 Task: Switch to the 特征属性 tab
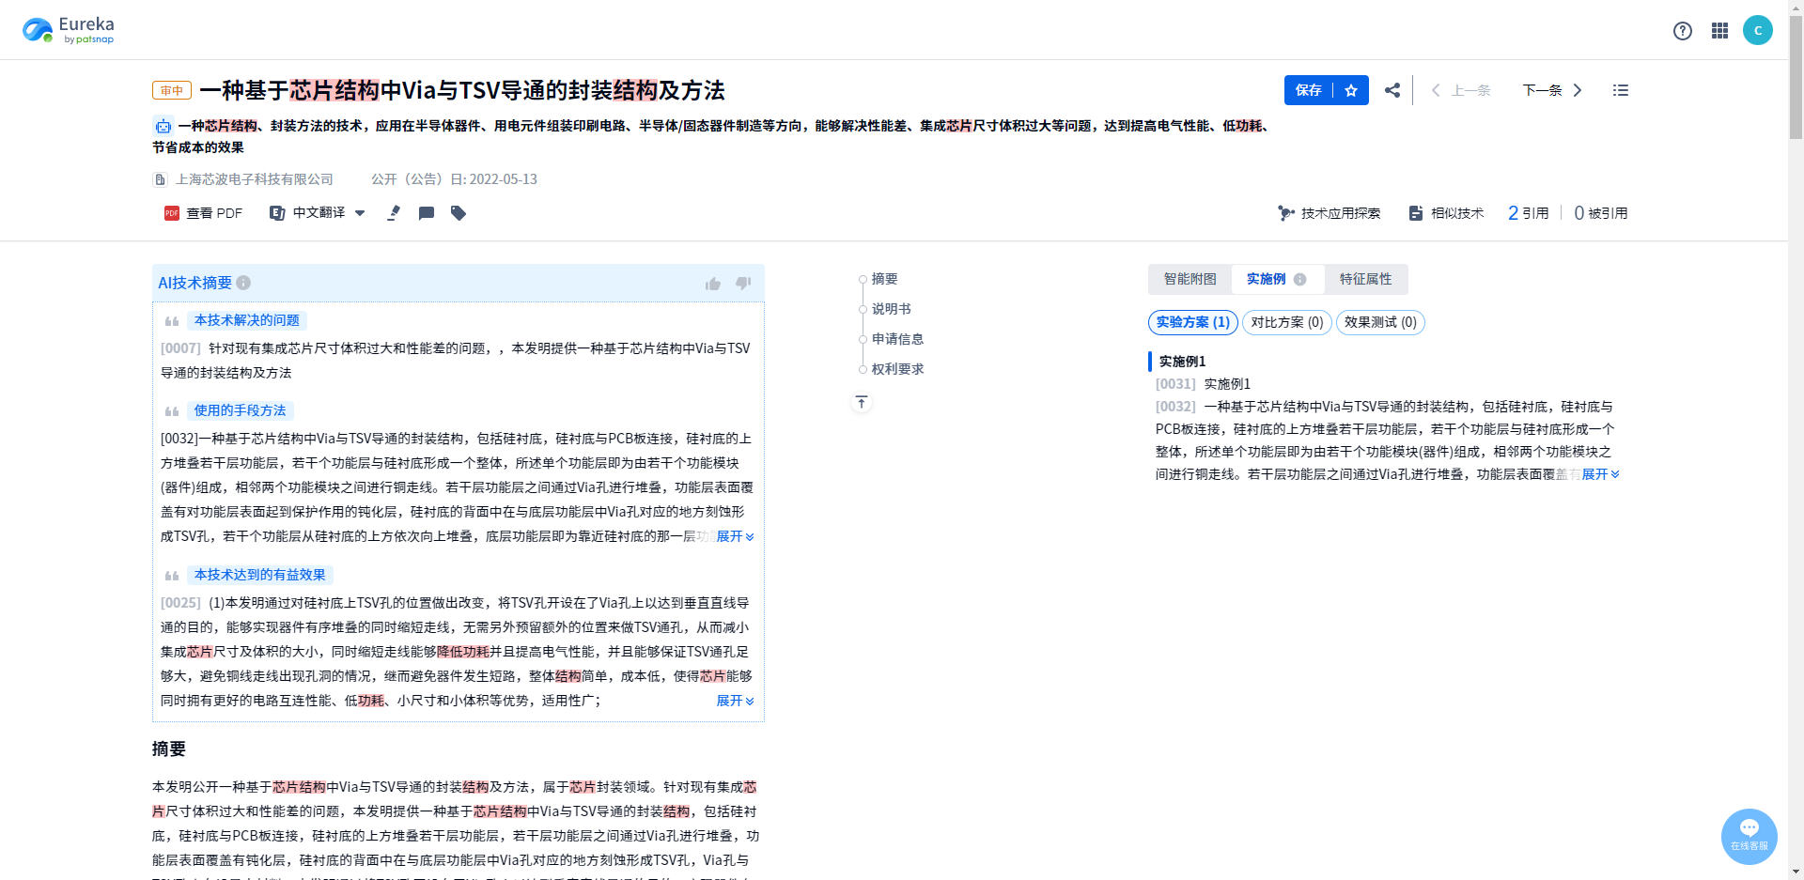point(1365,279)
